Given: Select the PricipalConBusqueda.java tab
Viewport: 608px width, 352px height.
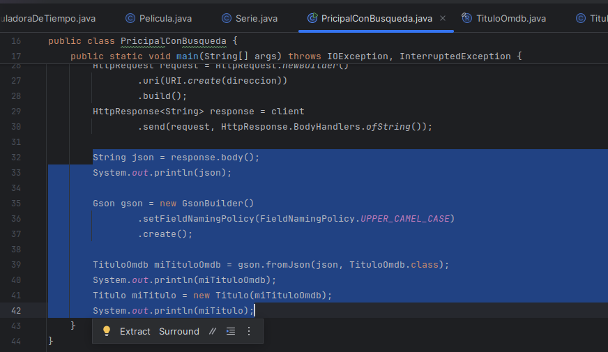Looking at the screenshot, I should point(376,18).
